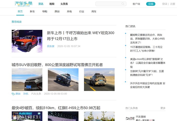The image size is (177, 121).
Task: Open 红旗E-HS9上市50.98万起 article headline
Action: point(56,108)
